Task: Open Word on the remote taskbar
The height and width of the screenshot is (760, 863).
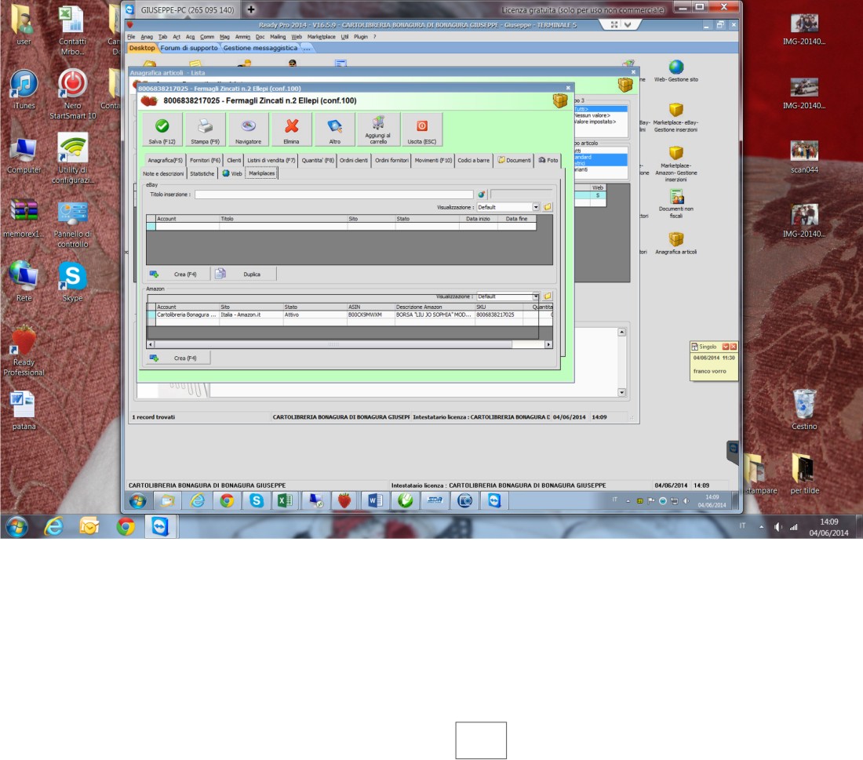Action: [375, 500]
